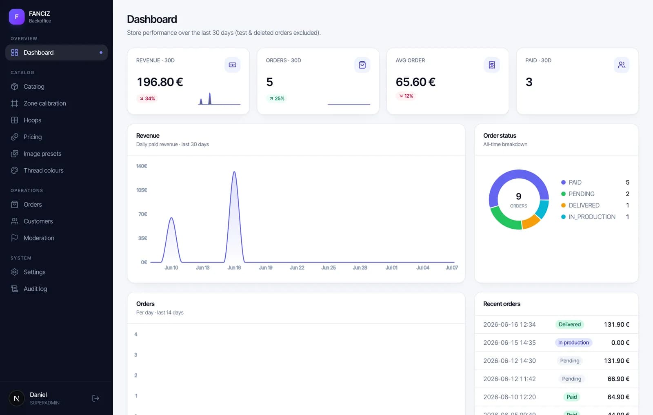Click the Audit log scroll icon
This screenshot has width=653, height=415.
[15, 289]
